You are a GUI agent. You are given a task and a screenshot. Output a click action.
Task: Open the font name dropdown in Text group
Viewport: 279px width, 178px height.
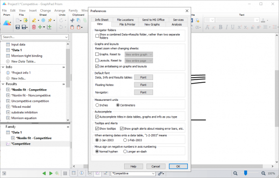(257, 20)
